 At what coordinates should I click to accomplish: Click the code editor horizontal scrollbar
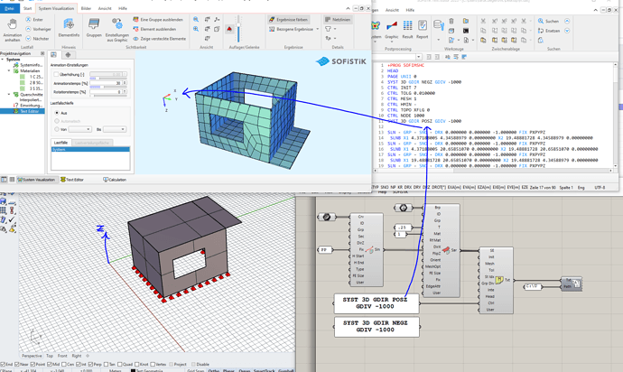[x=493, y=170]
